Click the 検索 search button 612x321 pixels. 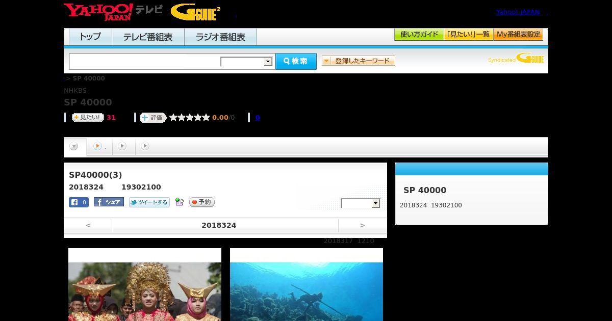point(296,61)
